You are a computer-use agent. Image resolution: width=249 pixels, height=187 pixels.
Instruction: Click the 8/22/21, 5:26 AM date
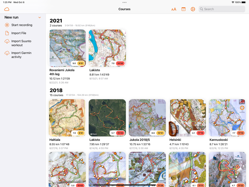(x=59, y=83)
